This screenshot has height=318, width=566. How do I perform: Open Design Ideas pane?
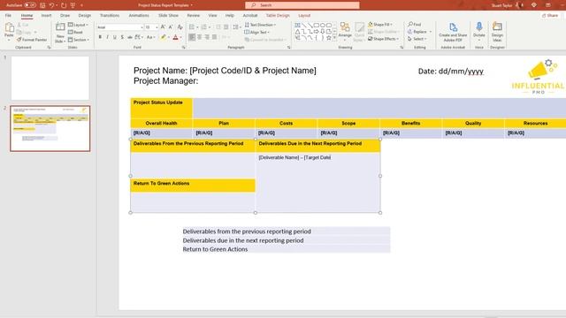(x=497, y=32)
